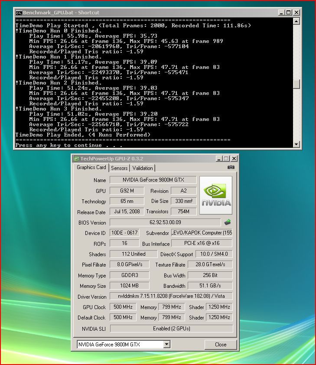The width and height of the screenshot is (316, 365).
Task: Click the NVIDIA SLI field Enabled (2 GPUs)
Action: pyautogui.click(x=172, y=329)
